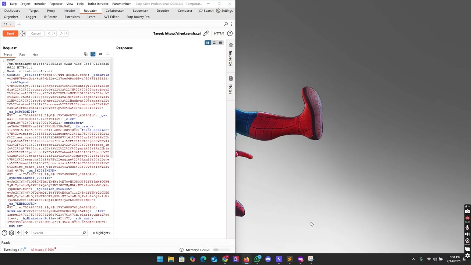The height and width of the screenshot is (265, 471).
Task: Open Repeater send settings gear next to Send
Action: point(23,33)
